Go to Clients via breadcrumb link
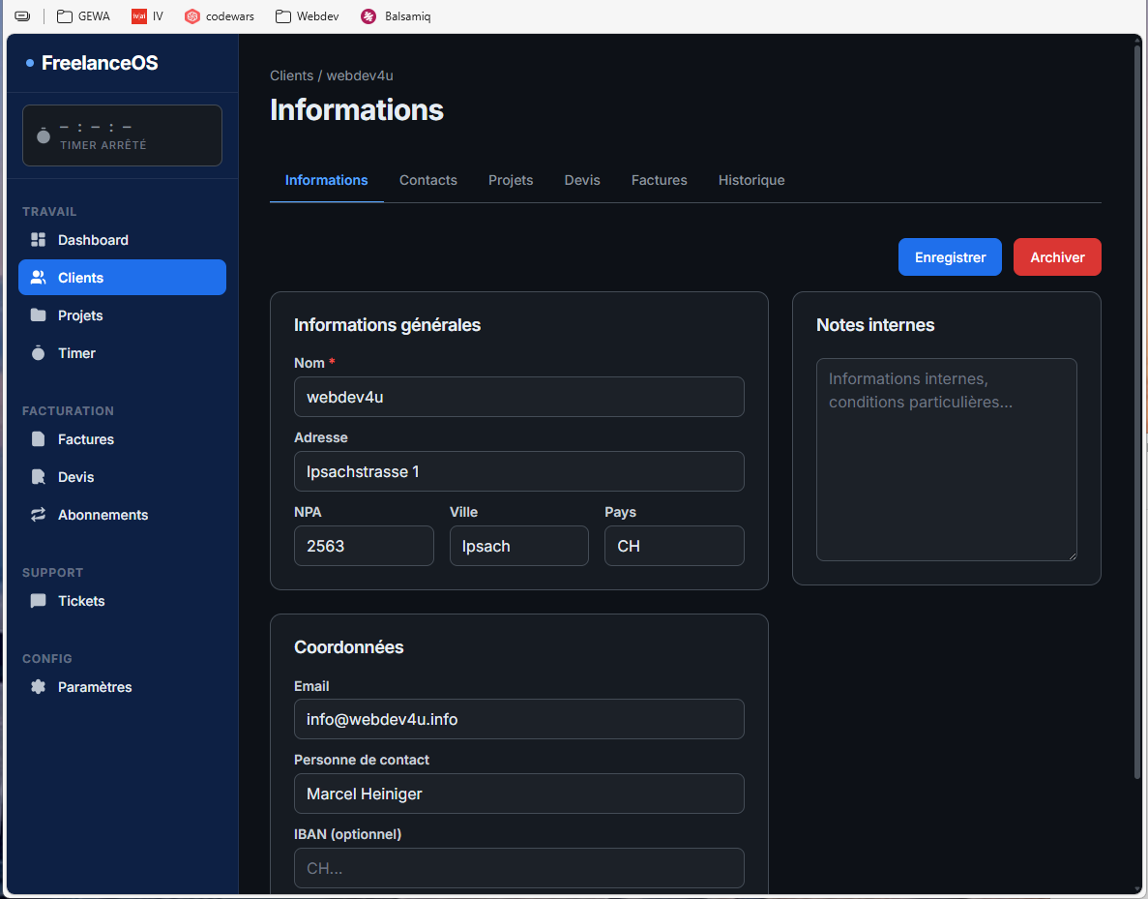This screenshot has width=1148, height=899. point(291,75)
